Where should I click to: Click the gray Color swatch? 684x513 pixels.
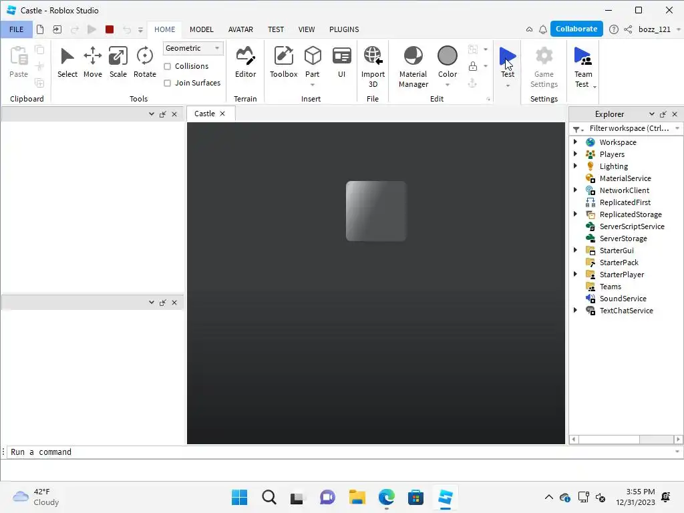[447, 56]
